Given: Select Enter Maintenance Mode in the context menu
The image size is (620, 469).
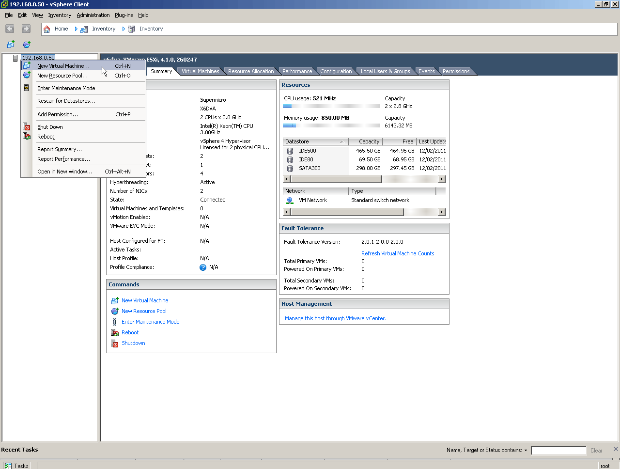Looking at the screenshot, I should [83, 88].
